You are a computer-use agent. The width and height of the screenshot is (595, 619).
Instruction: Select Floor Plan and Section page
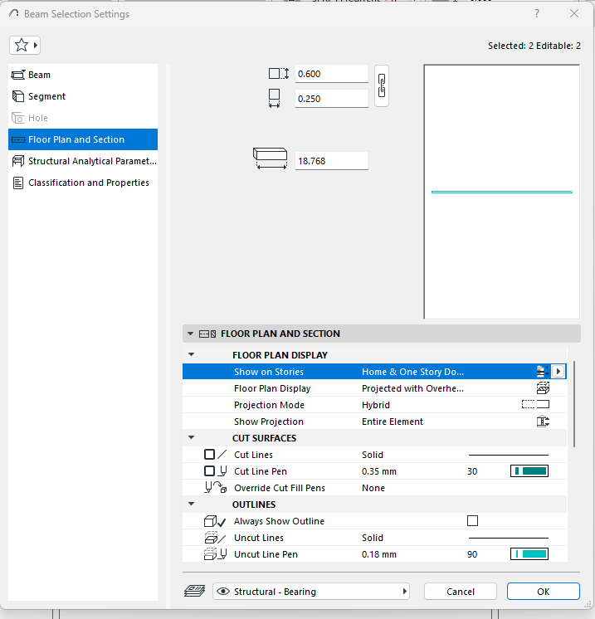[x=83, y=139]
